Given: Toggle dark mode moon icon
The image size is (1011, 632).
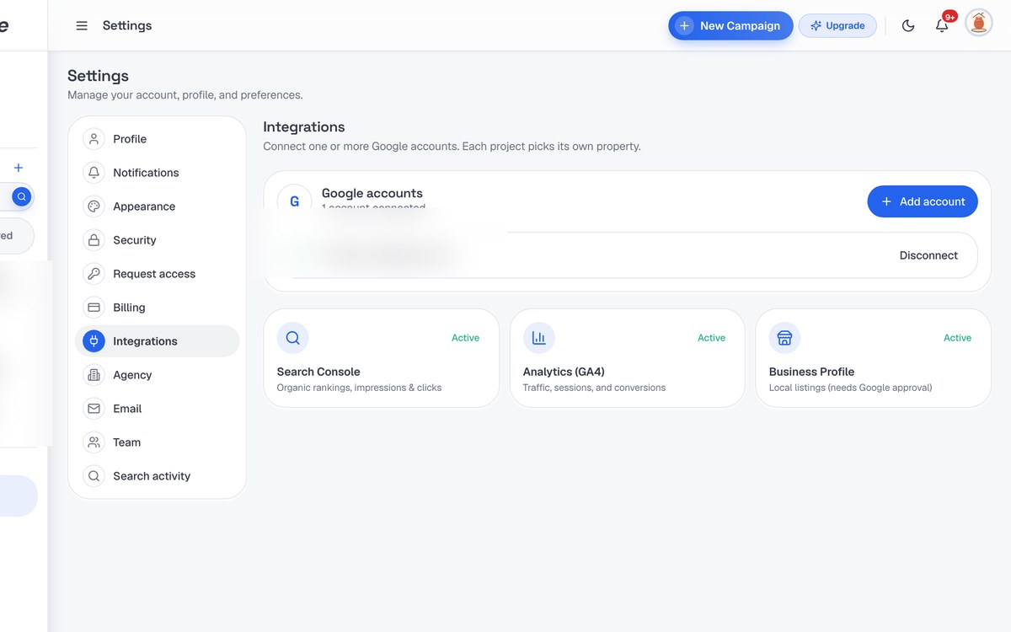Looking at the screenshot, I should (908, 26).
